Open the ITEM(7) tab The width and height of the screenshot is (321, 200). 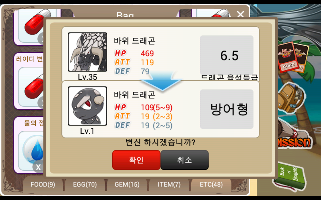[x=169, y=185]
